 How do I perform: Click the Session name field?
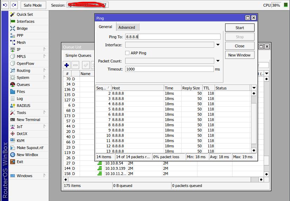coord(87,5)
